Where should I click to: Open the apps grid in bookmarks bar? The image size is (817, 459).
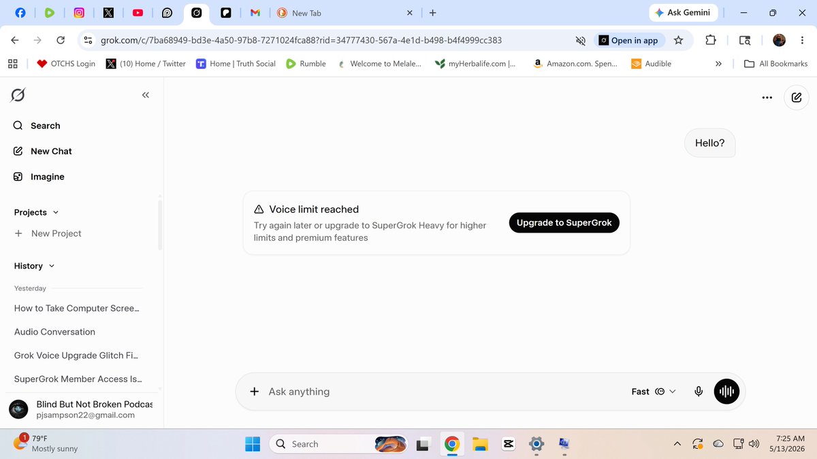[12, 64]
